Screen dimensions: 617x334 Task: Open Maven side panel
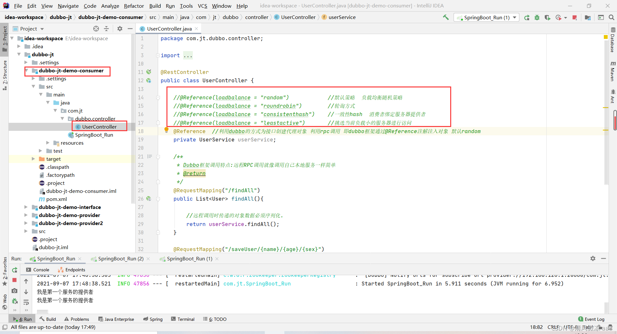[x=613, y=71]
